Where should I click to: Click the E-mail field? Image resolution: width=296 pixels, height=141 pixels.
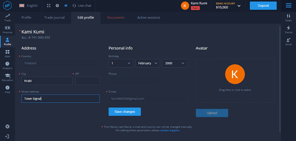(148, 99)
